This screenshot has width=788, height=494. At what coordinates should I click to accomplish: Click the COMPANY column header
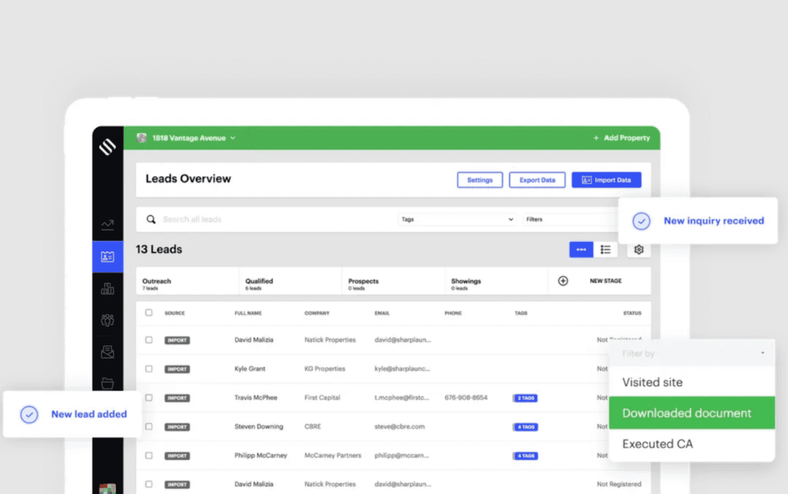pyautogui.click(x=317, y=313)
